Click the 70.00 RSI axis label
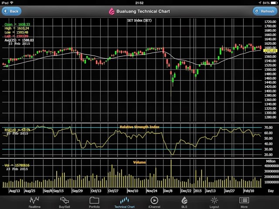The width and height of the screenshot is (279, 209). pos(269,128)
